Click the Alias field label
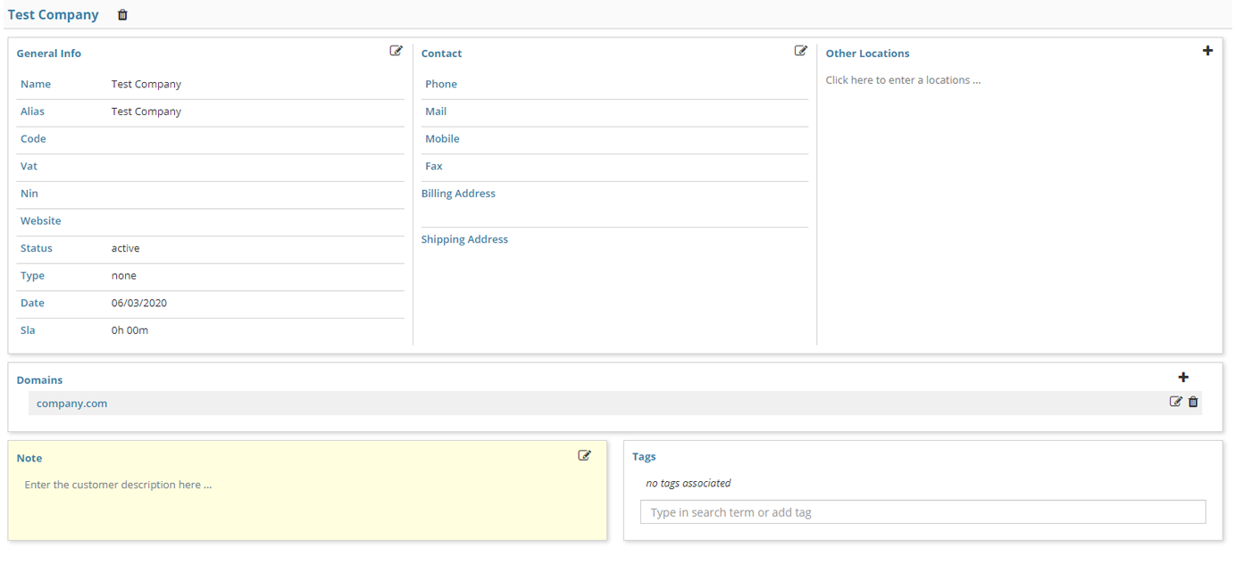The height and width of the screenshot is (565, 1235). coord(32,112)
